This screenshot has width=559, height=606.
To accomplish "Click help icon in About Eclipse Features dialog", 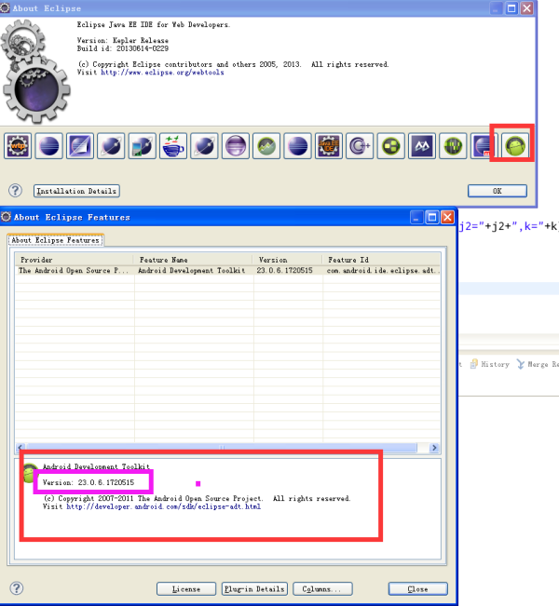I will point(16,588).
